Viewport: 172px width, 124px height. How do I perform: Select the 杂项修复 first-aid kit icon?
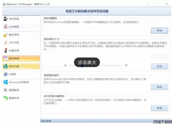[5, 27]
